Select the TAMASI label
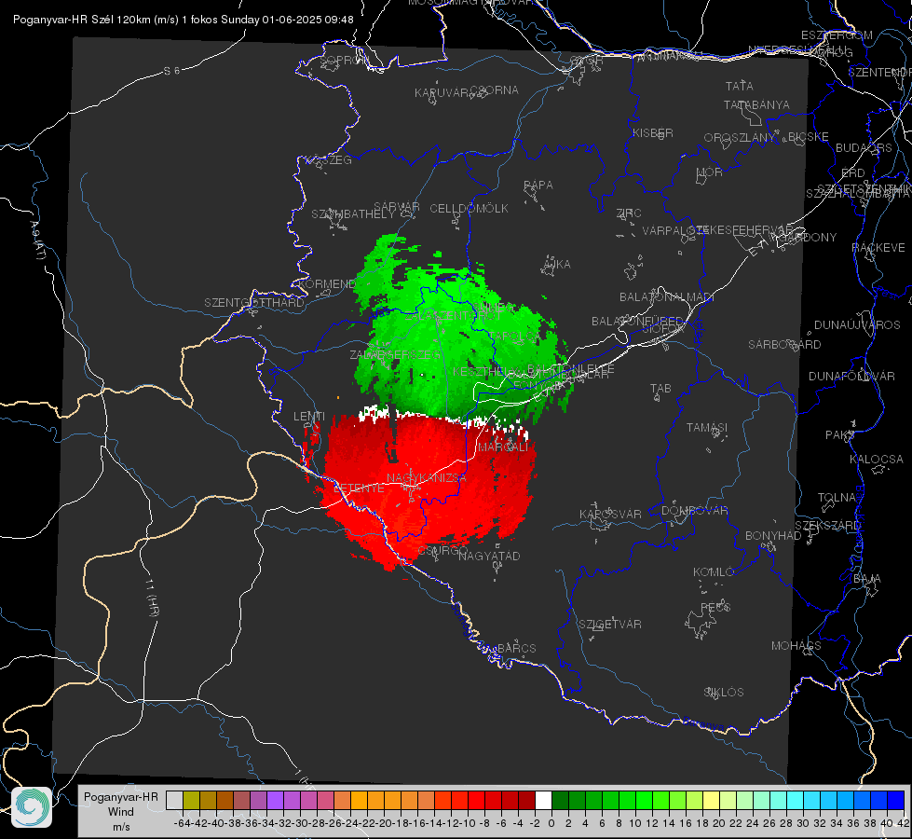The width and height of the screenshot is (912, 839). point(707,428)
